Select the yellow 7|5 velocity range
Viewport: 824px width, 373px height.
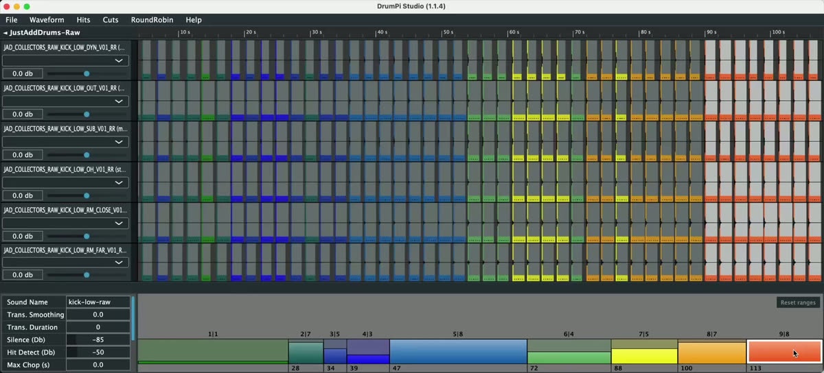(644, 351)
